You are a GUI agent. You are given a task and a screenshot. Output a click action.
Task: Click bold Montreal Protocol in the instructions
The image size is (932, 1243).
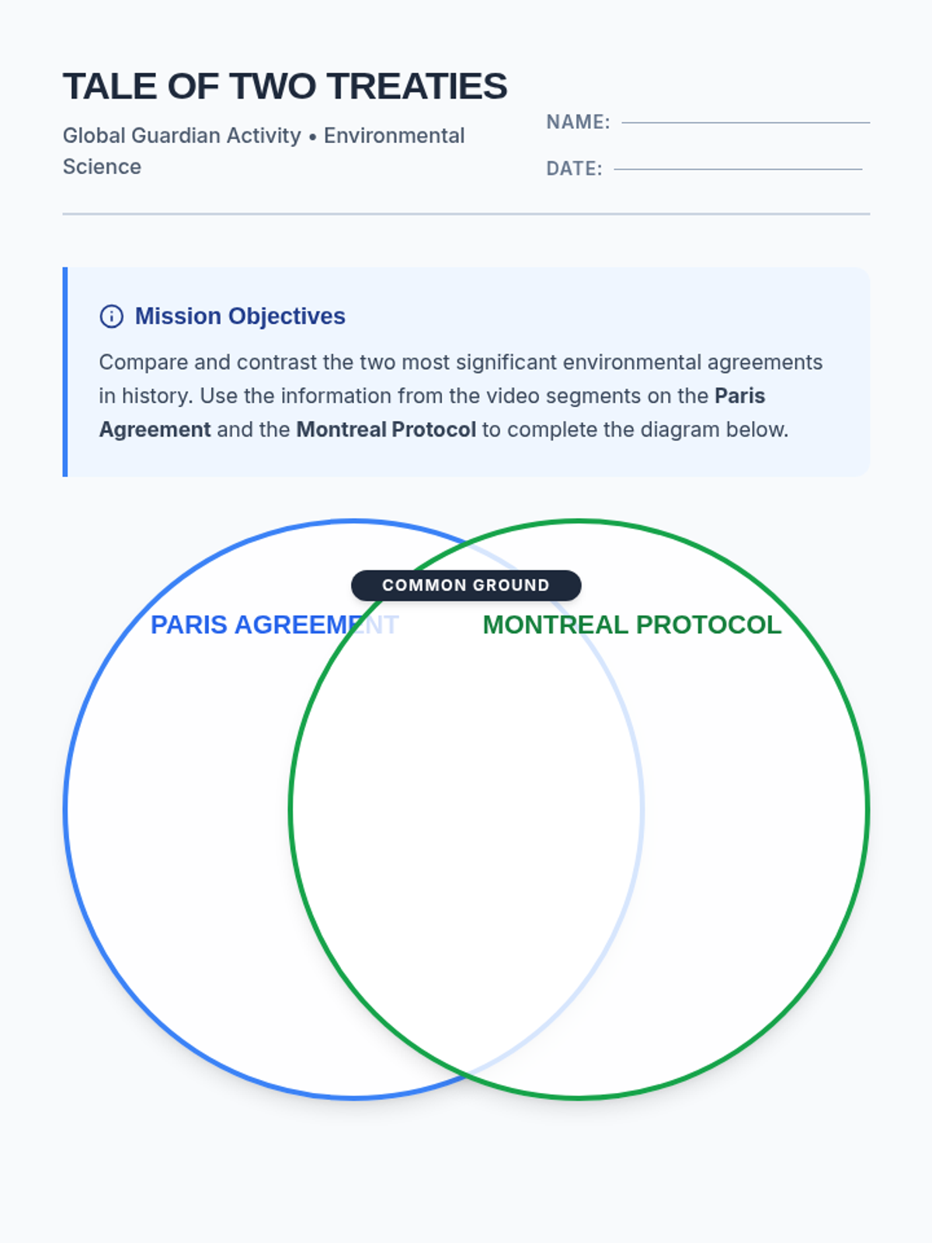[x=386, y=430]
